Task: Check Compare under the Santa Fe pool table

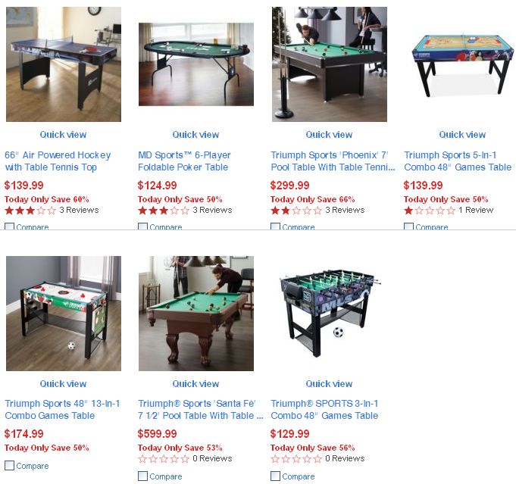Action: coord(142,476)
